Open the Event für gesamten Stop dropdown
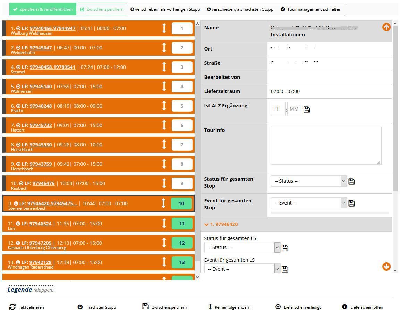Image resolution: width=401 pixels, height=317 pixels. pyautogui.click(x=309, y=203)
